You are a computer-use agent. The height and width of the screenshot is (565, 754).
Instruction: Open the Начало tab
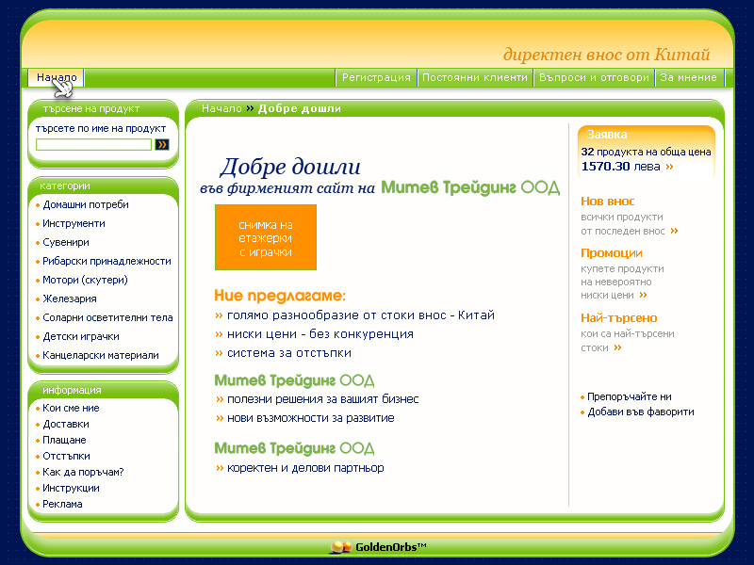pyautogui.click(x=56, y=77)
